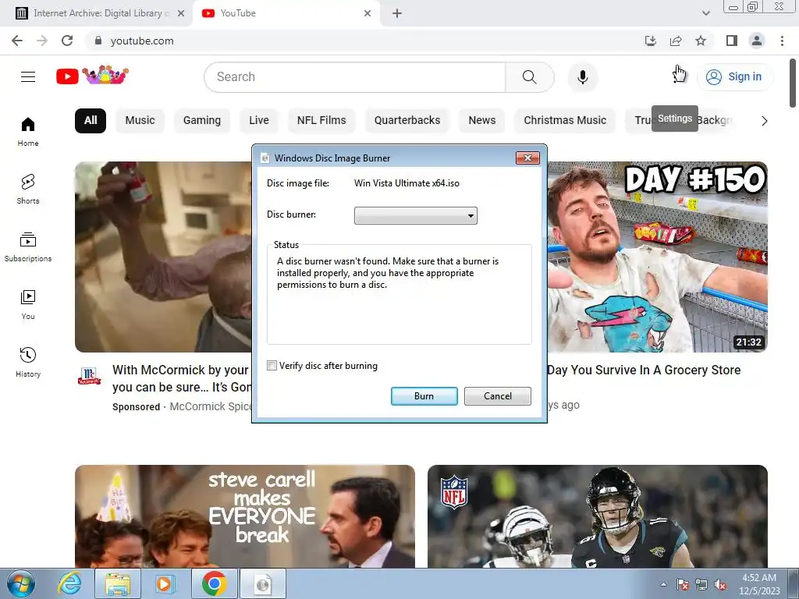The width and height of the screenshot is (799, 599).
Task: Go to Home in YouTube sidebar
Action: click(28, 131)
